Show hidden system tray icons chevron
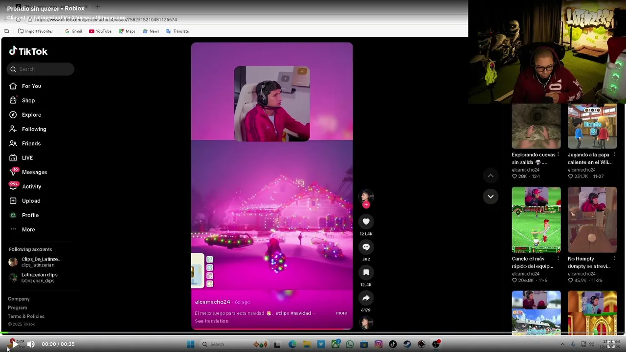 [x=562, y=344]
